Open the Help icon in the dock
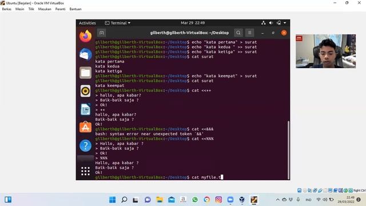366x206 pixels. [x=85, y=145]
